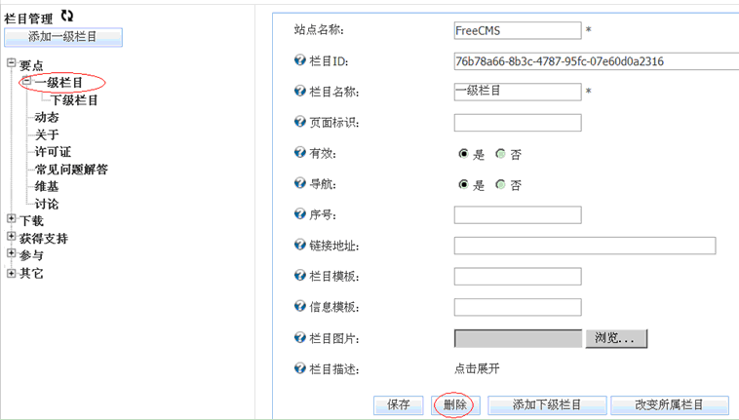Select 参与 label in the tree

(31, 255)
